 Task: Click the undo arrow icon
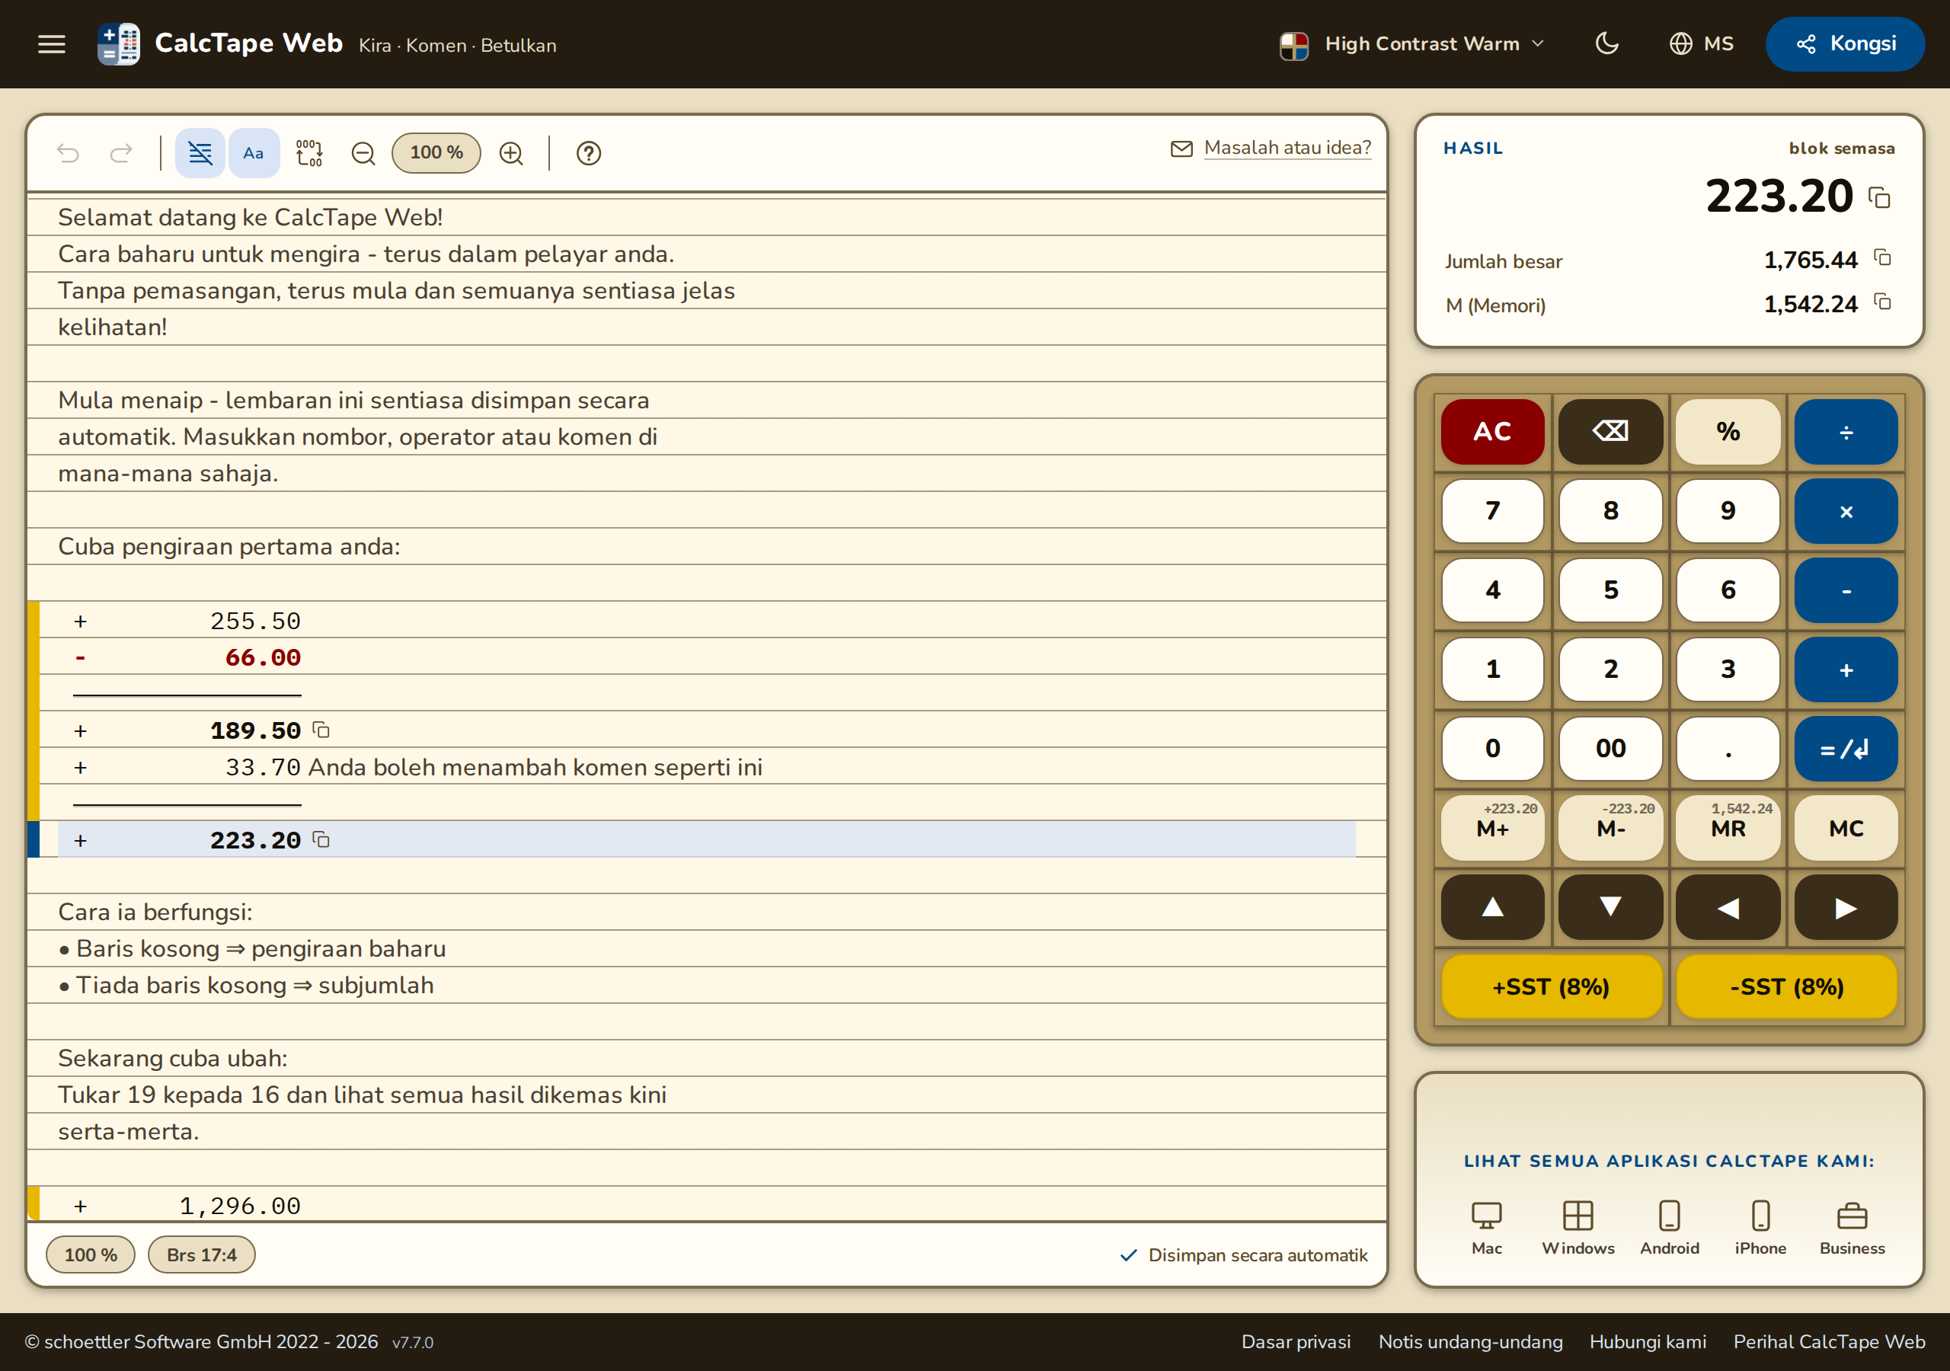tap(68, 153)
